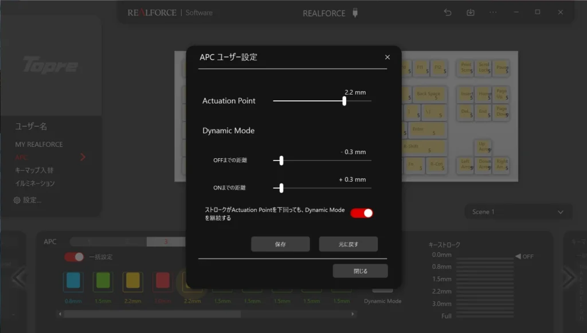Click the settings gear icon in sidebar
587x333 pixels.
pos(17,200)
